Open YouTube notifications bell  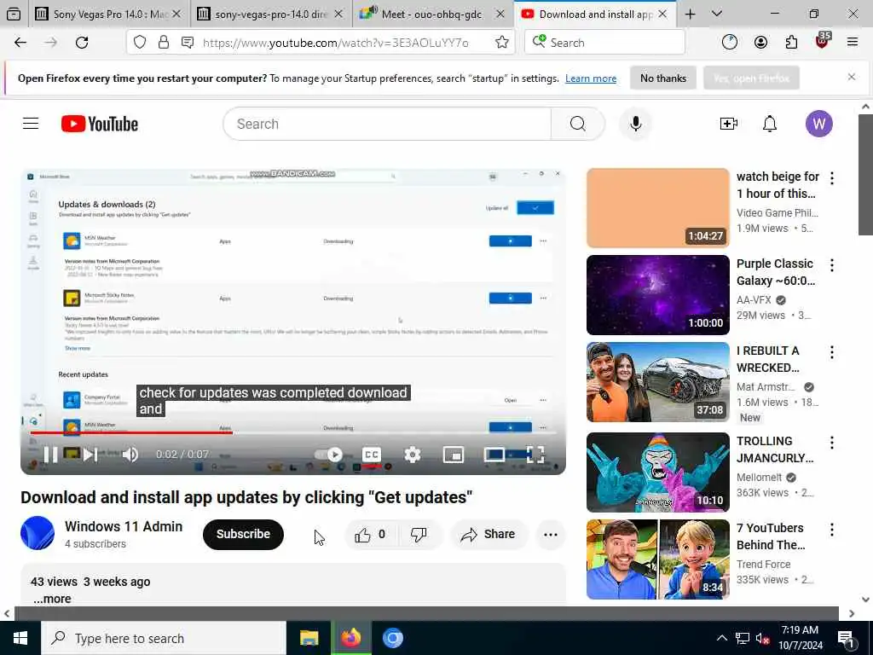(x=770, y=124)
